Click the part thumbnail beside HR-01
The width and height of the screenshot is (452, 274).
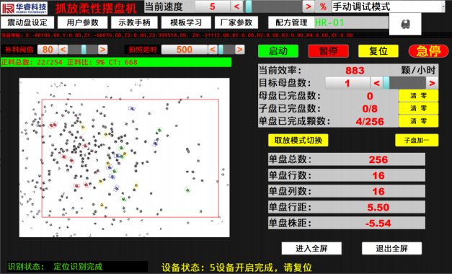point(405,24)
